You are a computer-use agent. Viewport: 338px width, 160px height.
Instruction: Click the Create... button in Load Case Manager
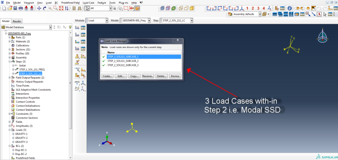tap(107, 76)
